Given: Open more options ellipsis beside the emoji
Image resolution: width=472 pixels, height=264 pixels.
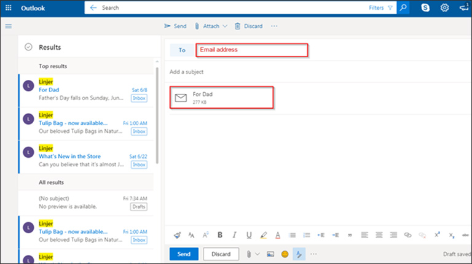Looking at the screenshot, I should point(313,254).
